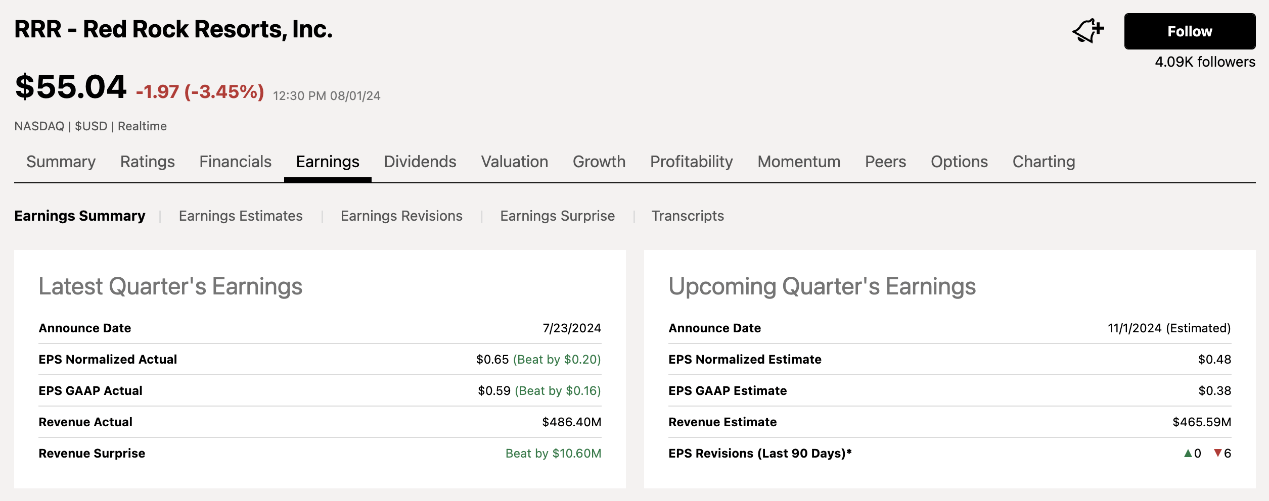
Task: Open the Earnings Estimates section
Action: point(241,216)
